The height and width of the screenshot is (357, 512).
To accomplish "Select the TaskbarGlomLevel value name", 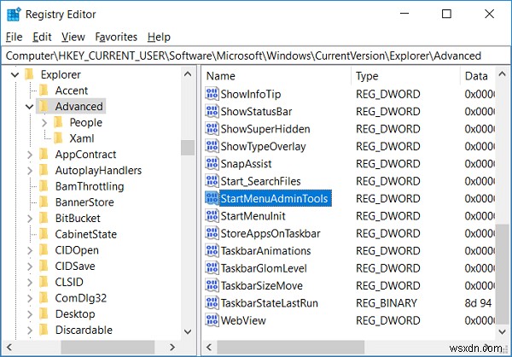I will coord(264,268).
